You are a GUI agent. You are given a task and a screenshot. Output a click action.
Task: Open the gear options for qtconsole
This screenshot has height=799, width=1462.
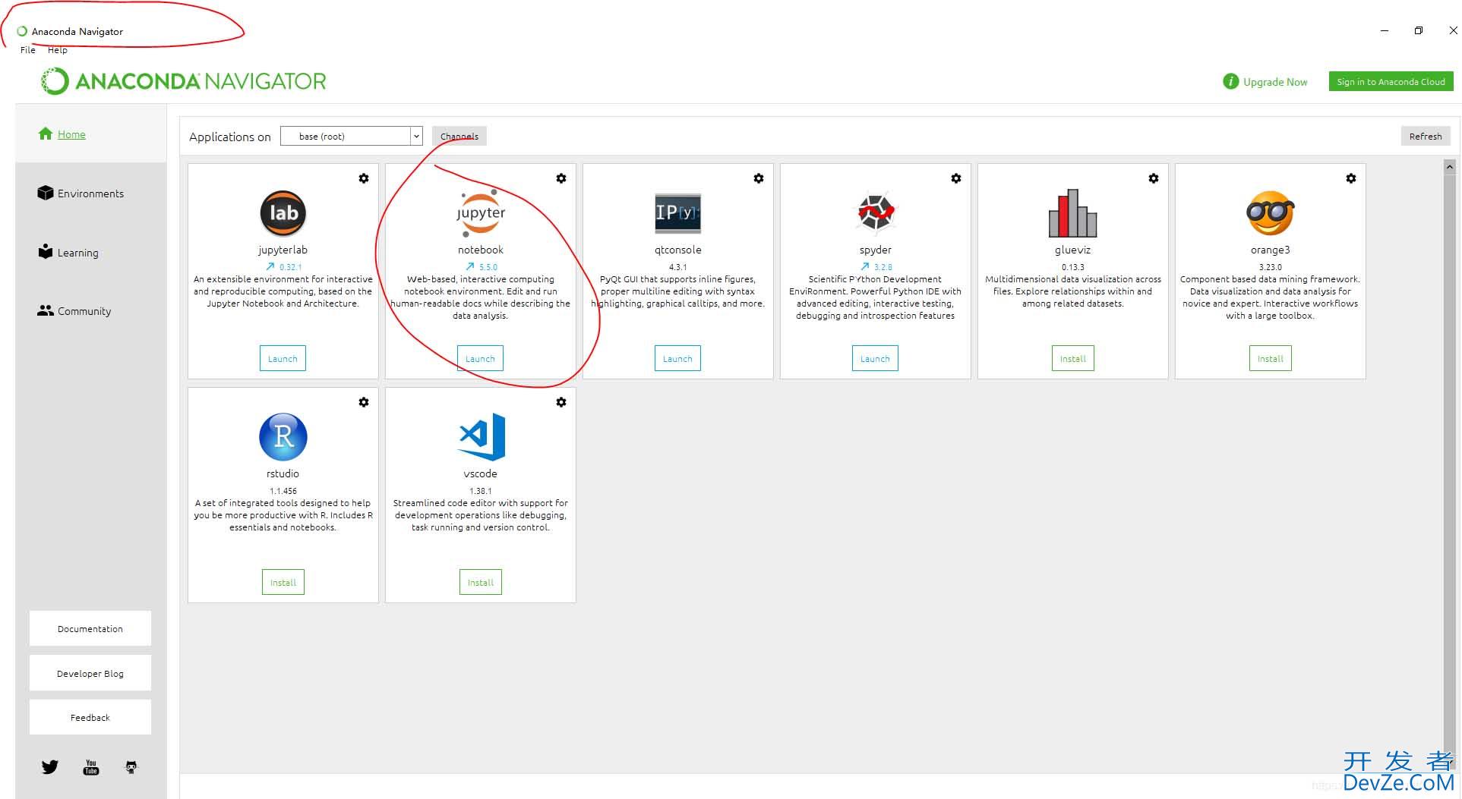[x=759, y=178]
